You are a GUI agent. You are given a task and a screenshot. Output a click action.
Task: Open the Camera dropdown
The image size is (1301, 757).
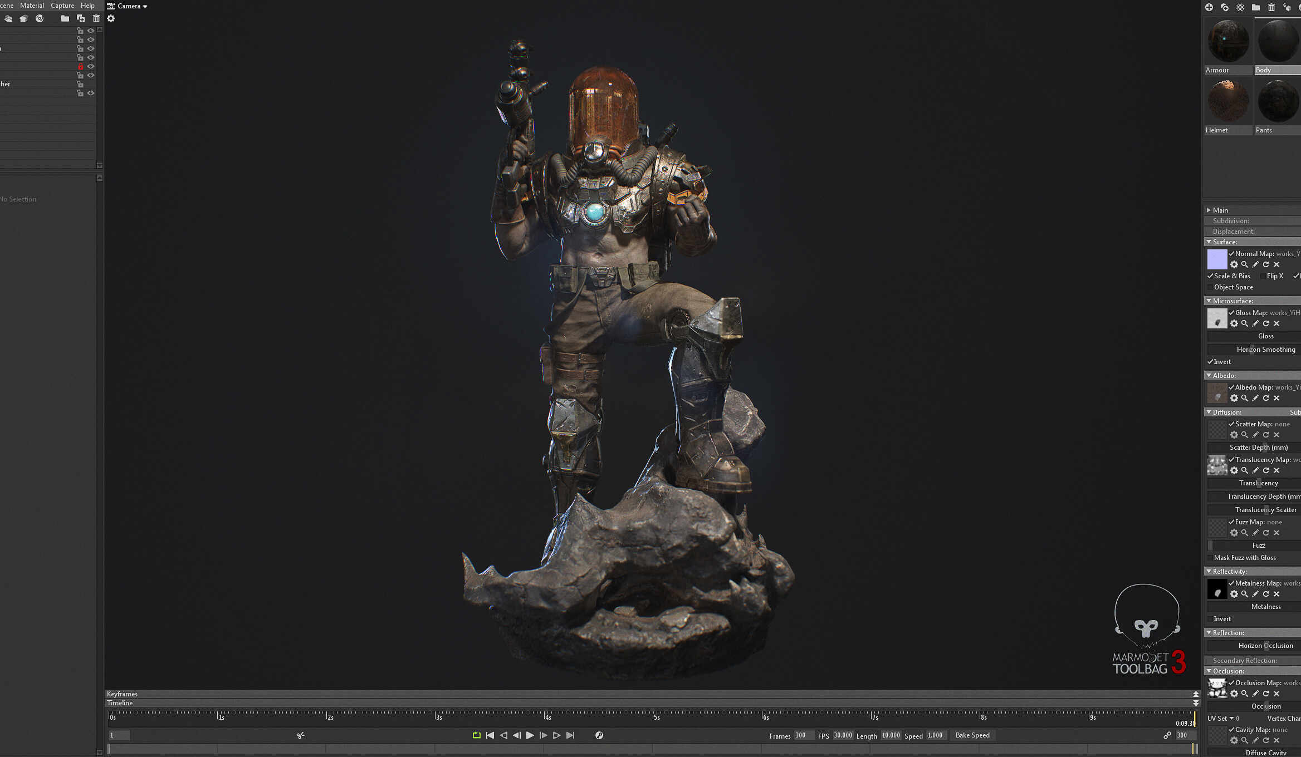point(128,6)
